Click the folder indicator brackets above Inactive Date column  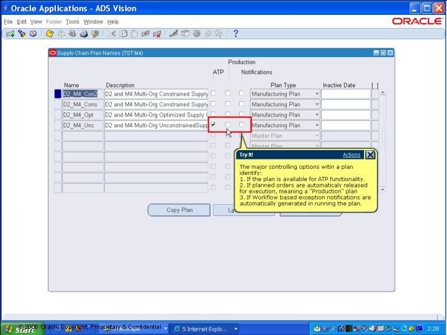coord(375,86)
